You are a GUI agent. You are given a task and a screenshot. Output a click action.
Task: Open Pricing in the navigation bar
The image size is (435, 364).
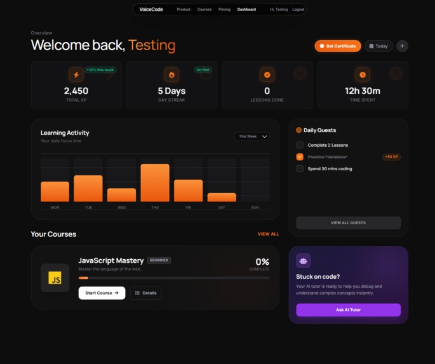click(224, 10)
